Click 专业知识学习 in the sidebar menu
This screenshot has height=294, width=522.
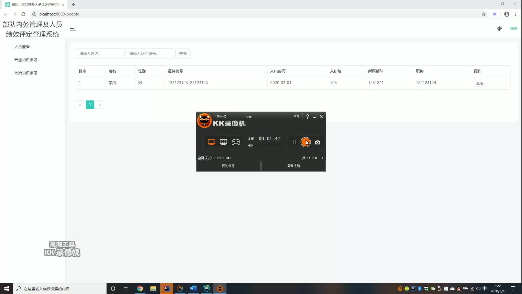[x=26, y=60]
